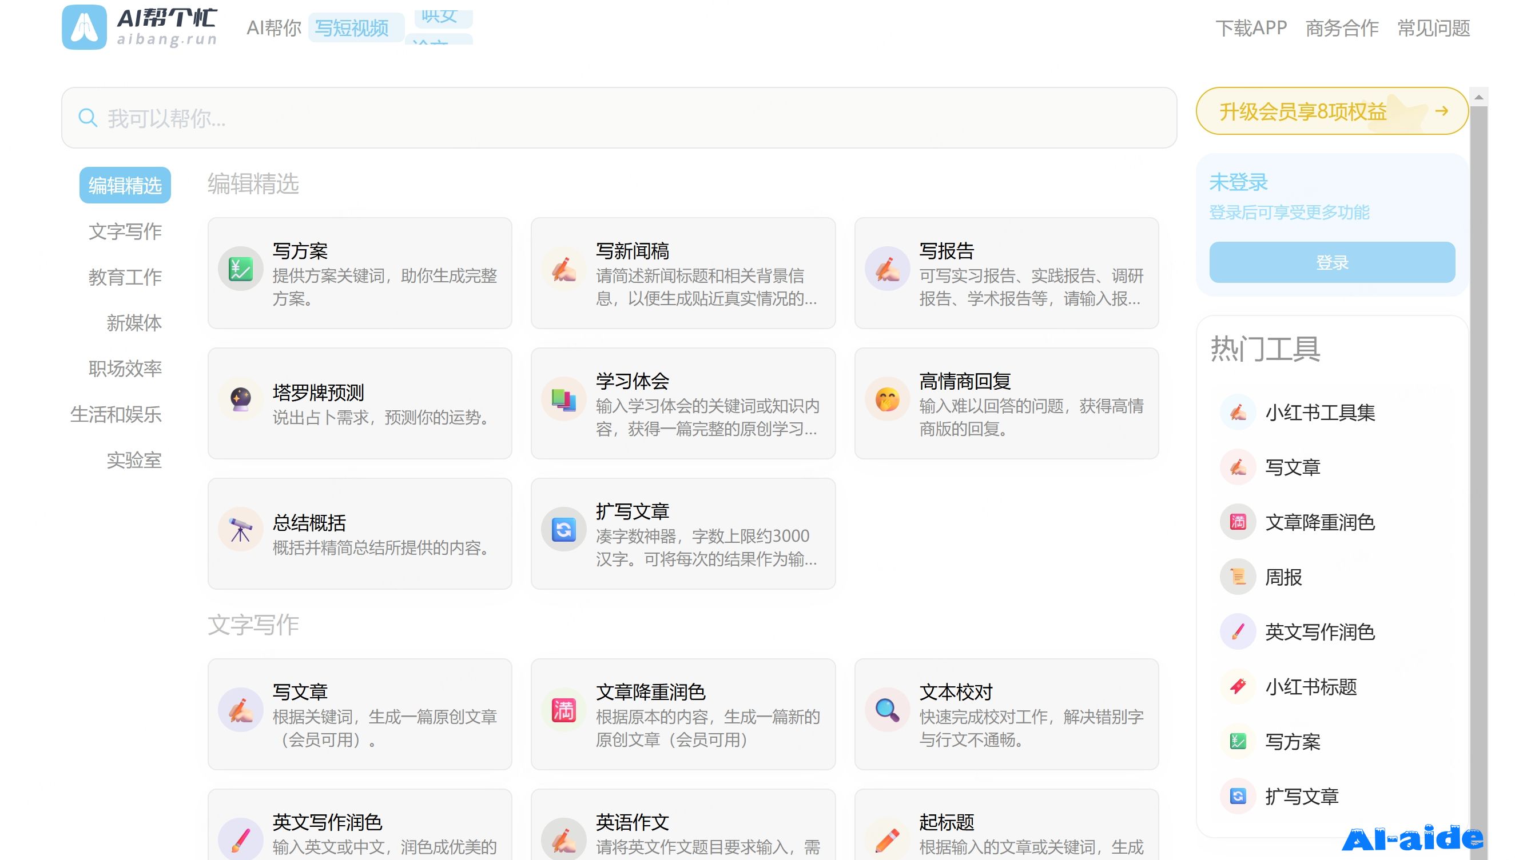Click the scrollbar up arrow
Screen dimensions: 1515x860
coord(1478,97)
